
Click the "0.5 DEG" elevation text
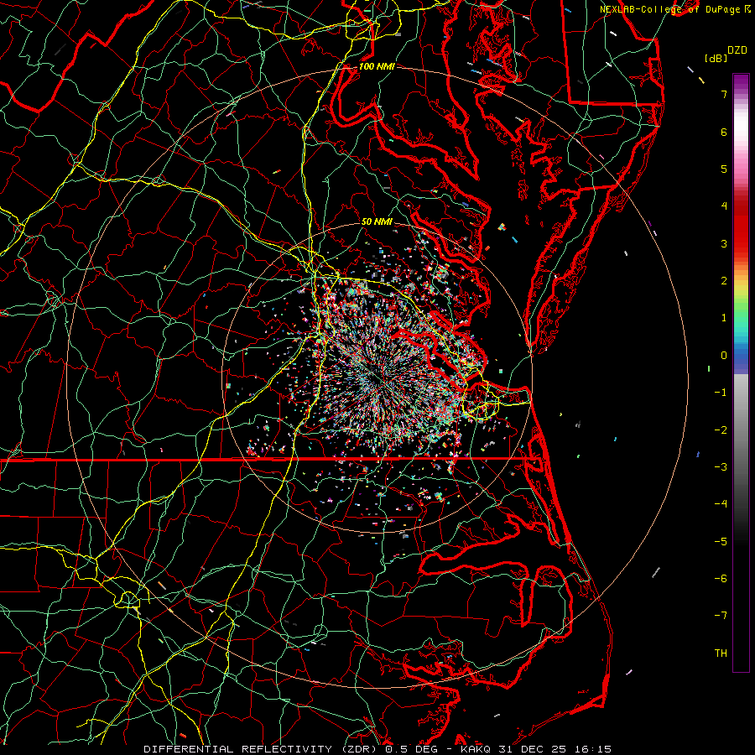point(411,749)
